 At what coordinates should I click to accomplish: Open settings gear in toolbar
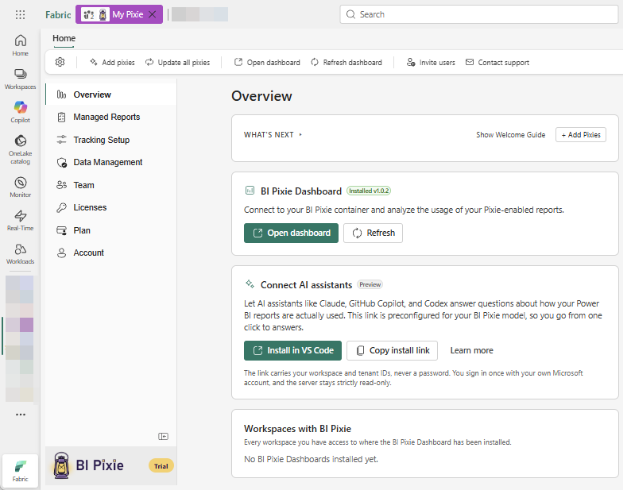click(60, 63)
